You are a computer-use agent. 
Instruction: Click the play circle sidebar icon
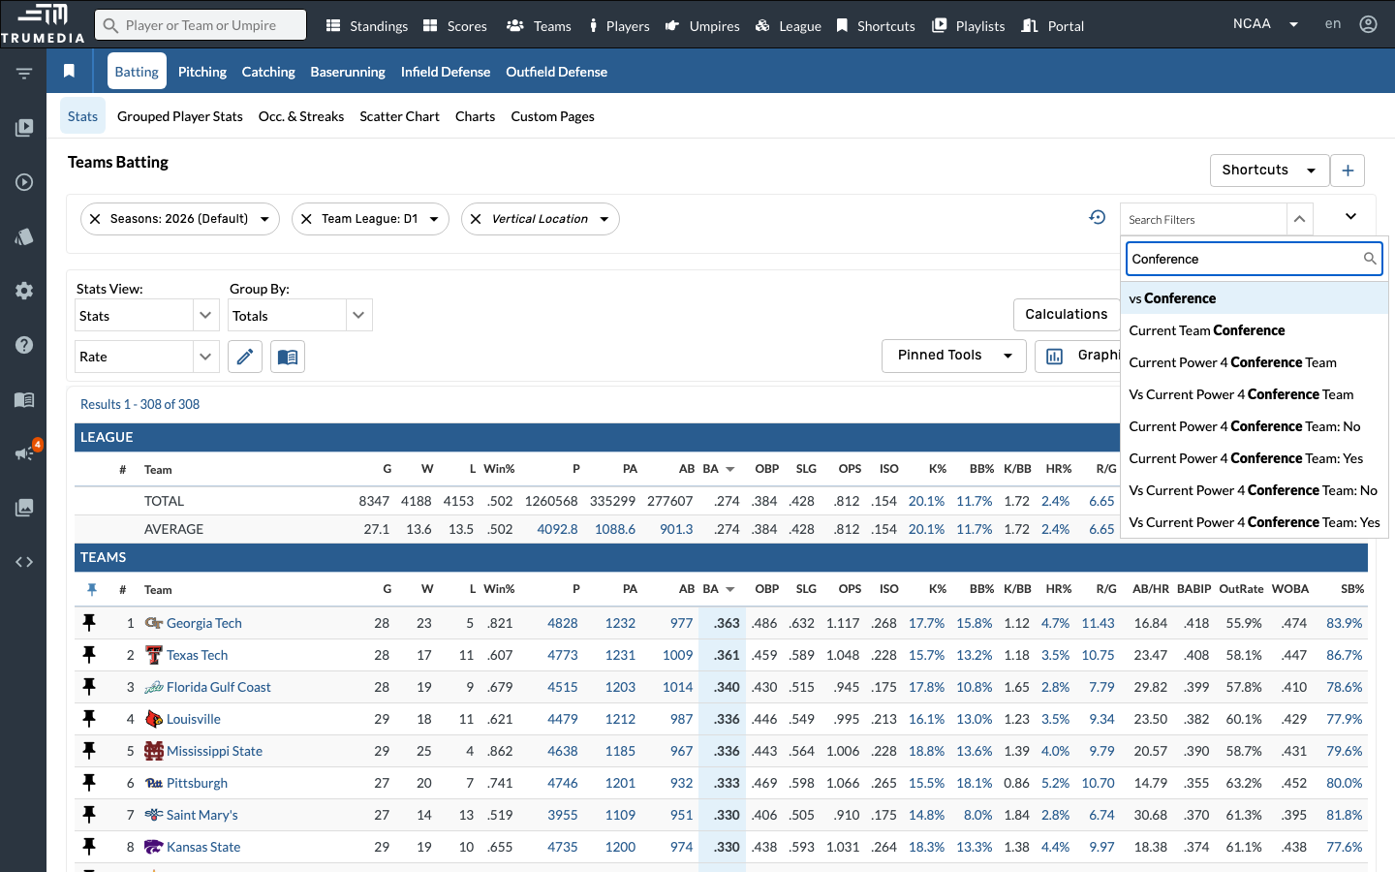24,182
